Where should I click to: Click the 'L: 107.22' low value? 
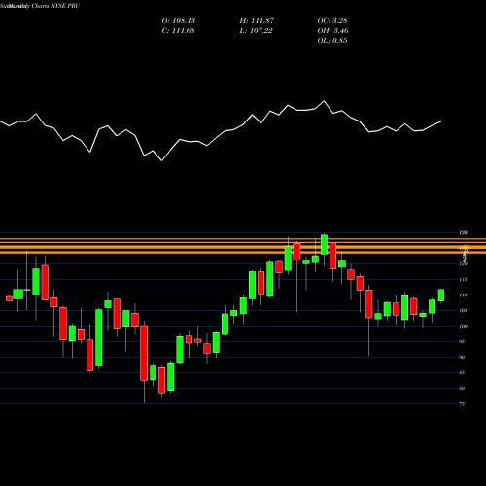[x=256, y=31]
